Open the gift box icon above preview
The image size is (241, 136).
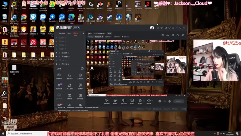(x=163, y=35)
